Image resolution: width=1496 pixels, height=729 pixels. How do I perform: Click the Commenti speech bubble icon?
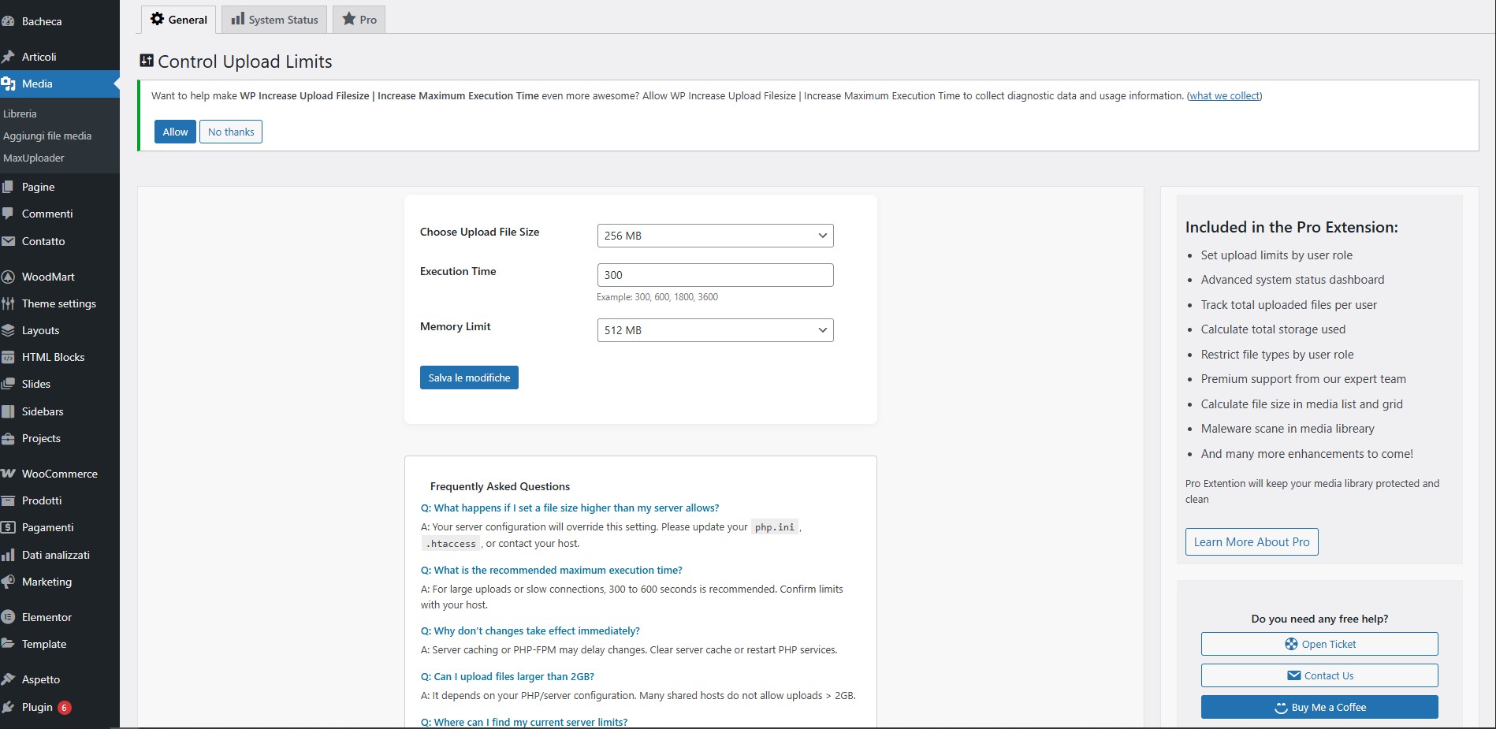pyautogui.click(x=8, y=214)
